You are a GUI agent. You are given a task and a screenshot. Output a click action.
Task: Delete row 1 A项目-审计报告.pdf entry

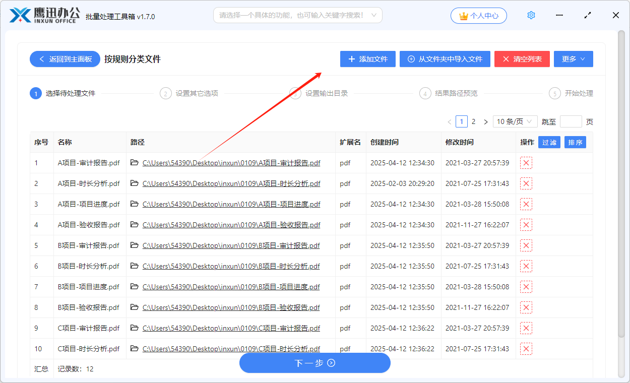[x=526, y=163]
